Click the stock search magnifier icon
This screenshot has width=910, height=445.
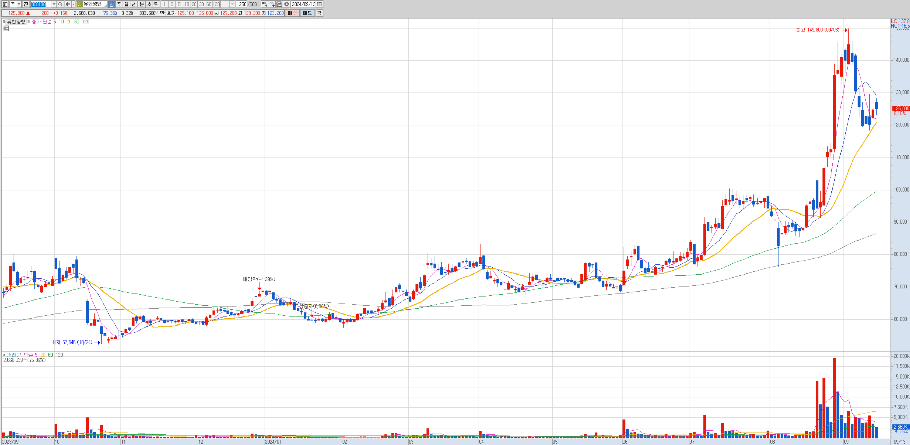(60, 4)
